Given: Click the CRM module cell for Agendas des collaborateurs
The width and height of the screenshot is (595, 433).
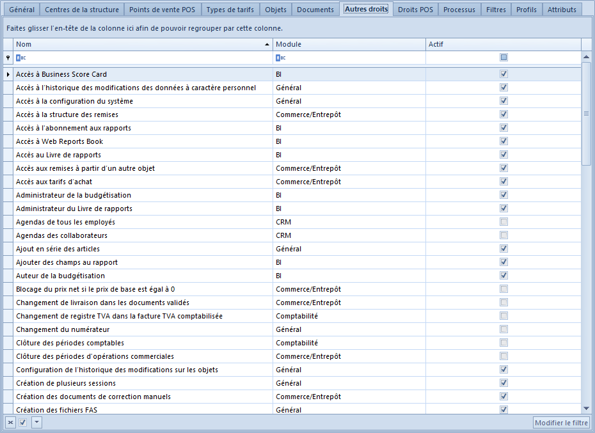Looking at the screenshot, I should pos(349,235).
